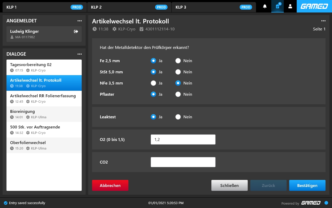The image size is (332, 208).
Task: Select Nein for Fe 2,5 mm
Action: [178, 61]
